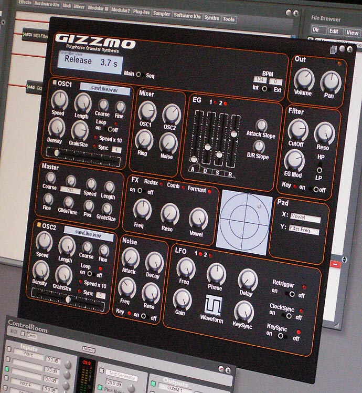Click the Mixer OSC2 level knob

tap(172, 115)
